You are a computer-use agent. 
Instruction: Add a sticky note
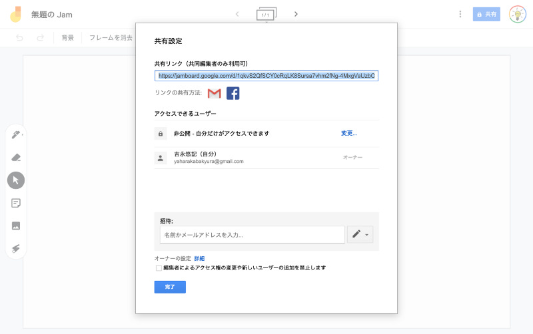pos(16,203)
